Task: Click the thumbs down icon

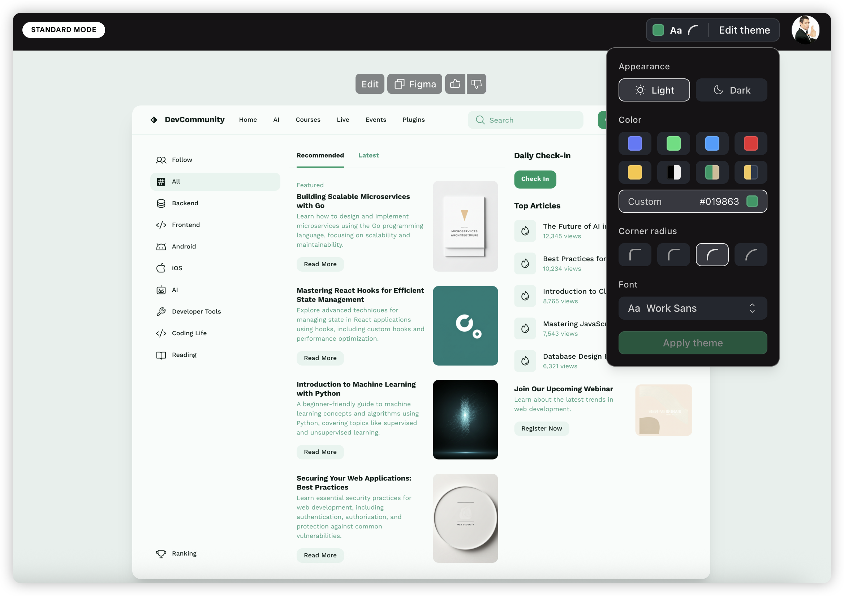Action: tap(477, 84)
